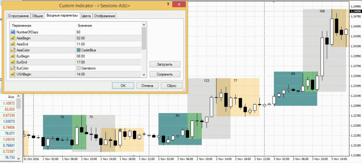The height and width of the screenshot is (163, 362).
Task: Open the Отображение tab
Action: [x=105, y=16]
